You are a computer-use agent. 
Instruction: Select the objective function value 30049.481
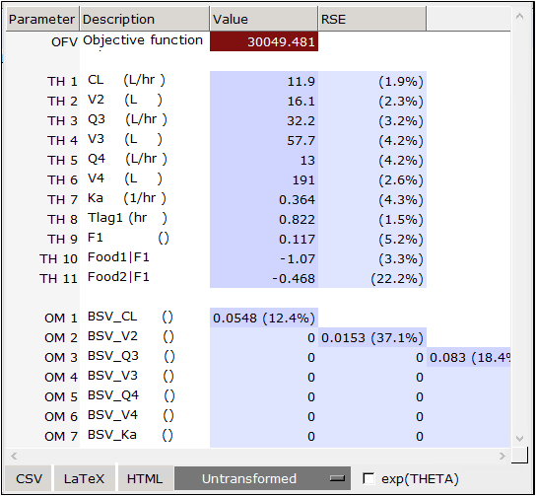pyautogui.click(x=264, y=41)
